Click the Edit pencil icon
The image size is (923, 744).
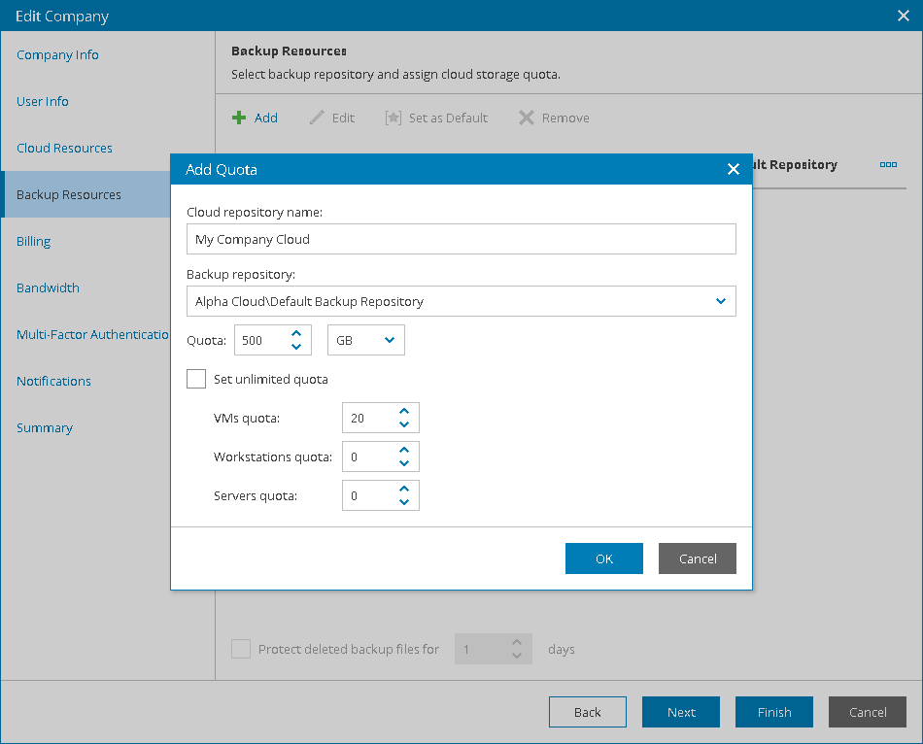coord(317,118)
